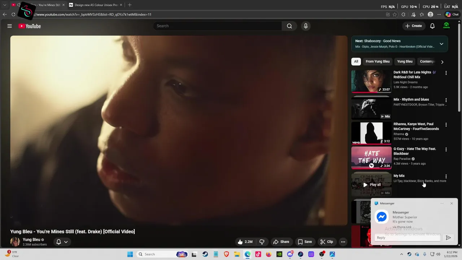Save the video to a playlist
Image resolution: width=462 pixels, height=260 pixels.
point(305,242)
